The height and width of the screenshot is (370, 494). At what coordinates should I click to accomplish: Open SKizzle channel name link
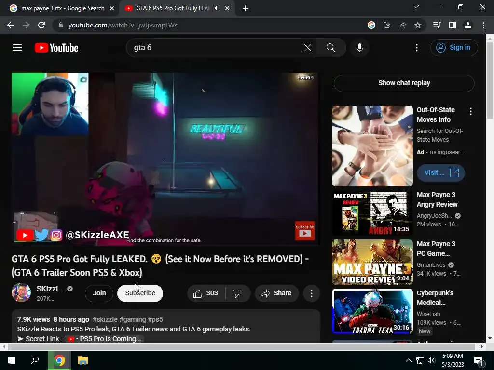(50, 289)
